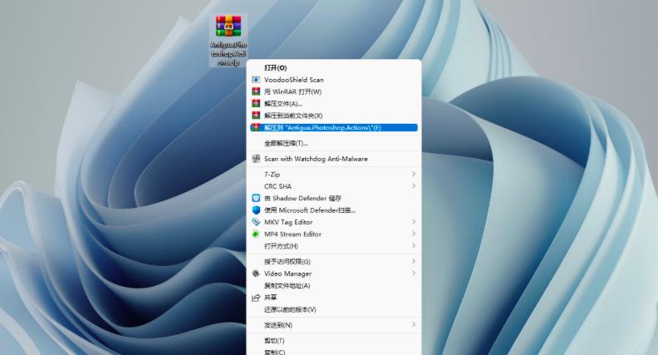Click WinRAR icon beside 解压到当前文件夹(X)
658x355 pixels.
click(256, 115)
